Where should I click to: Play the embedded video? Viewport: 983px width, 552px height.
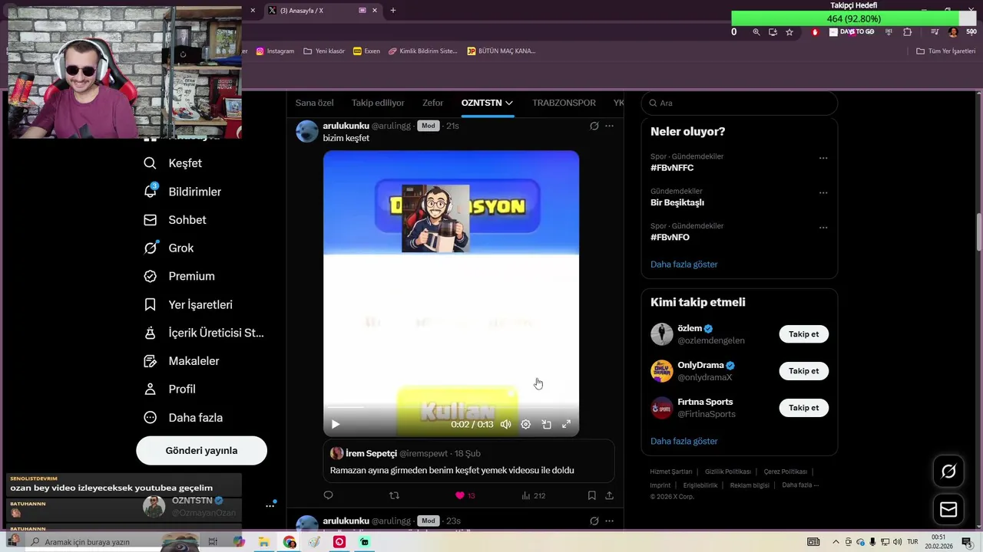pyautogui.click(x=336, y=424)
